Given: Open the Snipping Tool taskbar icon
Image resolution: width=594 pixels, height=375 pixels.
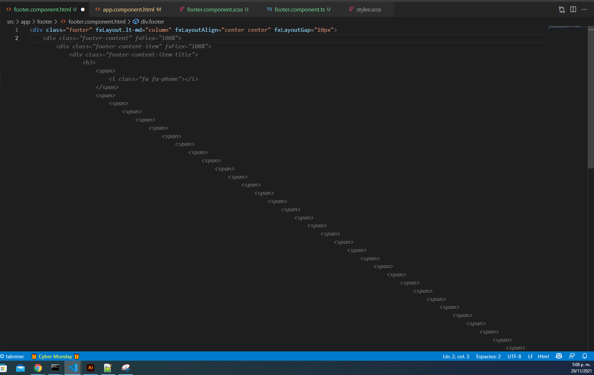Looking at the screenshot, I should coord(126,368).
